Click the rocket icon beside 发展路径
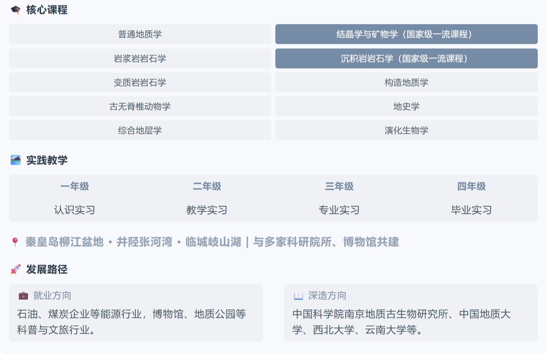Viewport: 547px width, 354px height. click(x=16, y=269)
